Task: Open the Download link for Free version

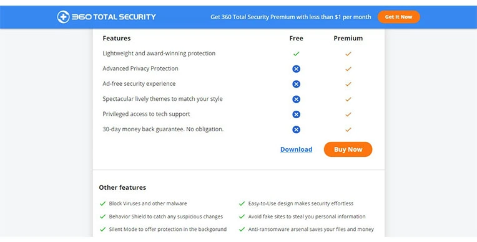Action: pyautogui.click(x=296, y=149)
